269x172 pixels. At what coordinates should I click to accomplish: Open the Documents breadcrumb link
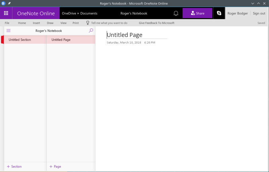(89, 13)
